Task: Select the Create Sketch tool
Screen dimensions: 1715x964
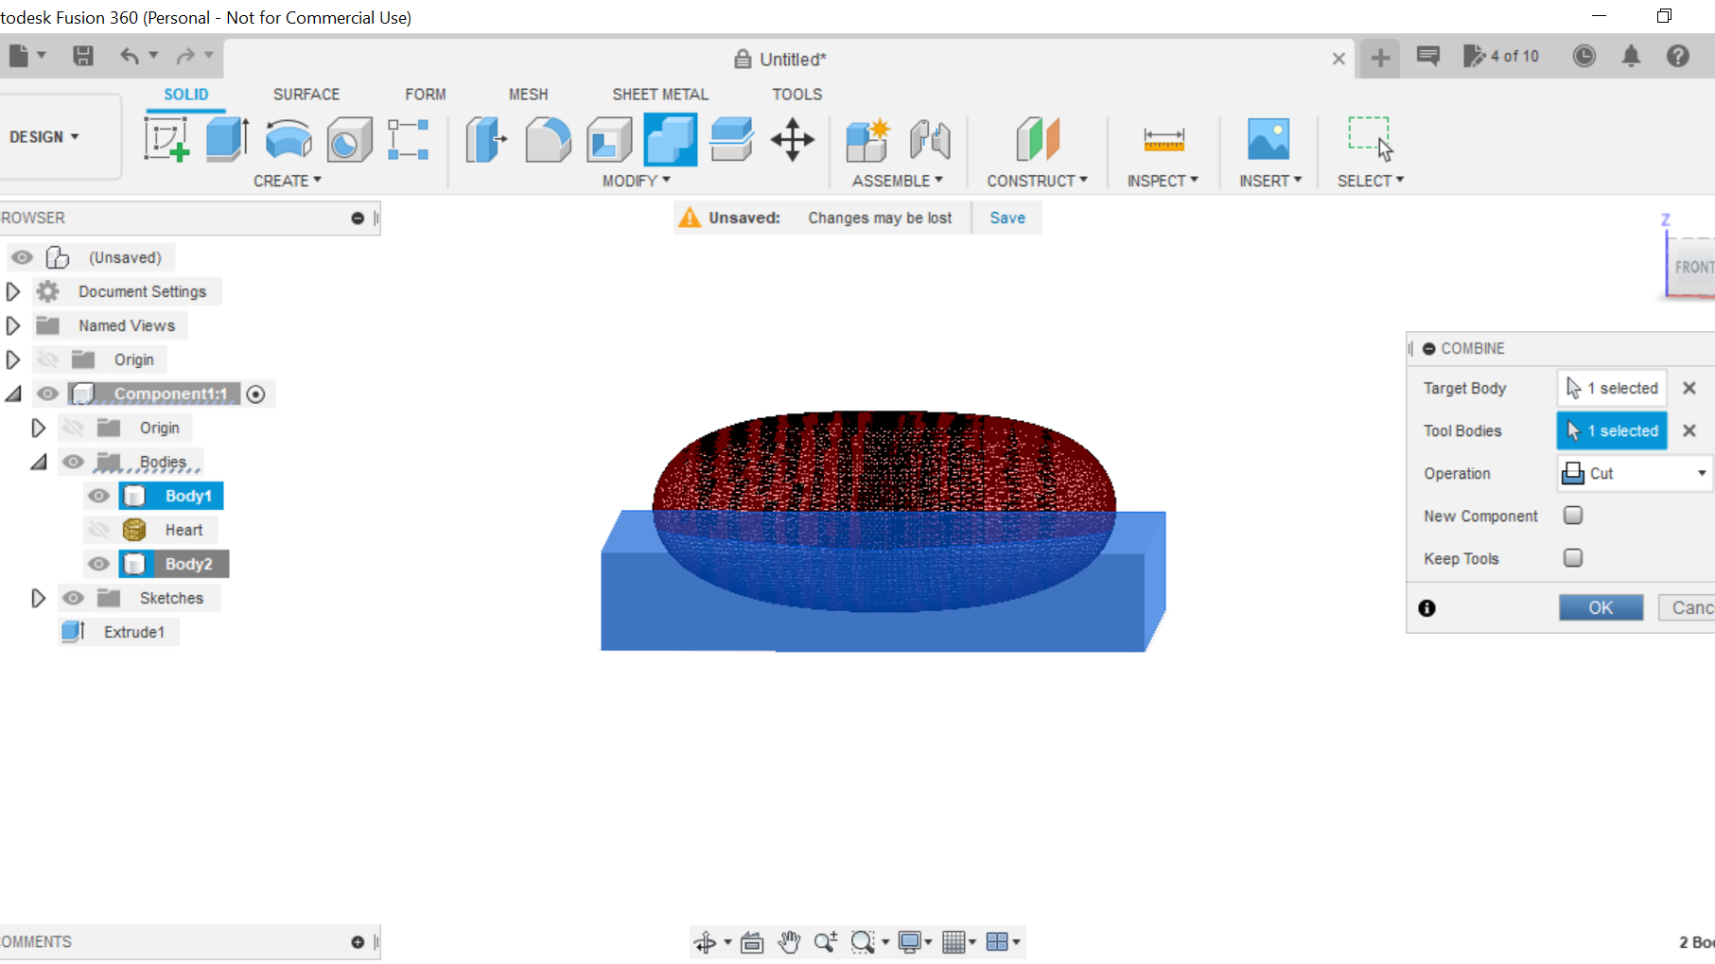Action: click(x=167, y=139)
